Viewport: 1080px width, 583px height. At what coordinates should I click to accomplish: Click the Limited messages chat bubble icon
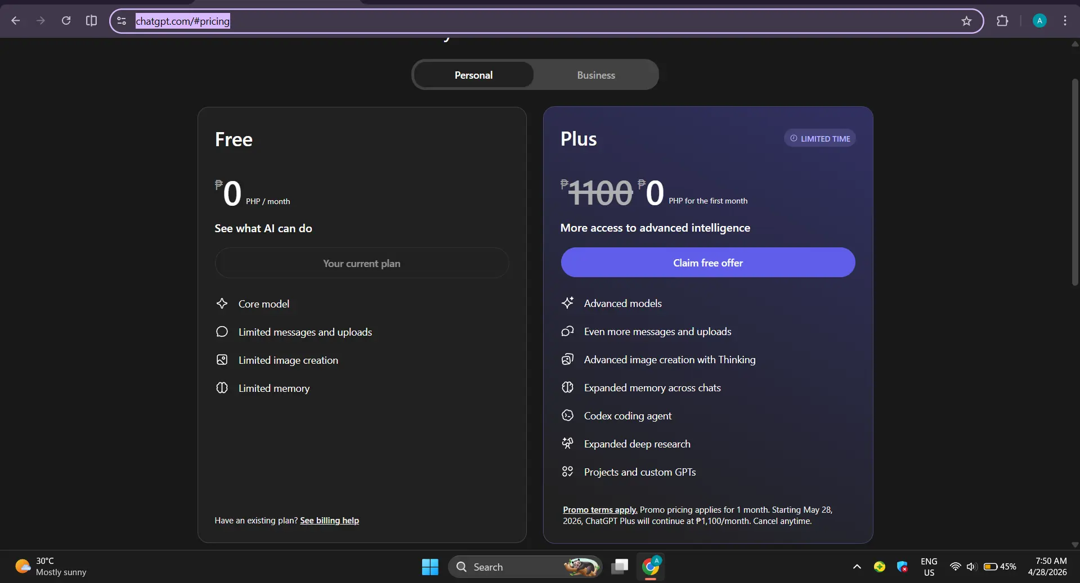[x=222, y=332]
